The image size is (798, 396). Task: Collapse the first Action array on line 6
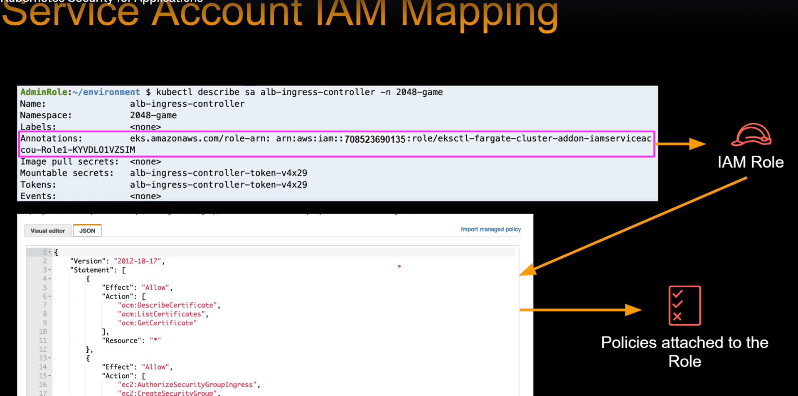[50, 296]
